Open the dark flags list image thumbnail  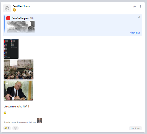tap(11, 49)
